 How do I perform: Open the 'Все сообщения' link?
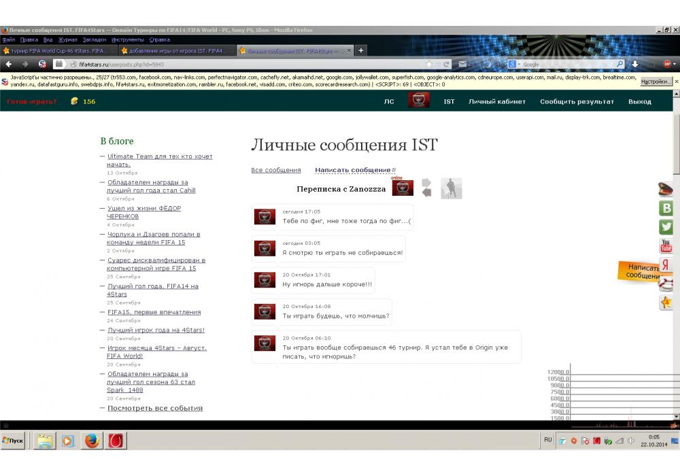(275, 170)
